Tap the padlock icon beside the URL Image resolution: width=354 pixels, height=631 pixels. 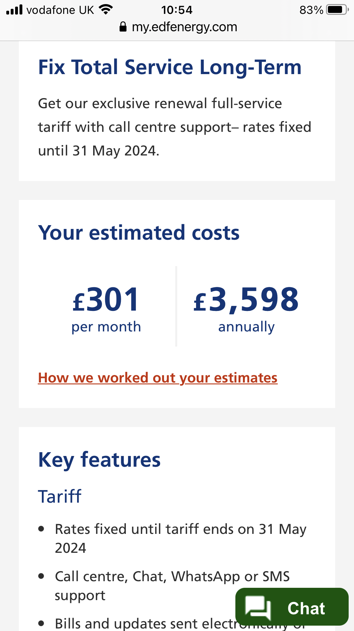[x=123, y=27]
